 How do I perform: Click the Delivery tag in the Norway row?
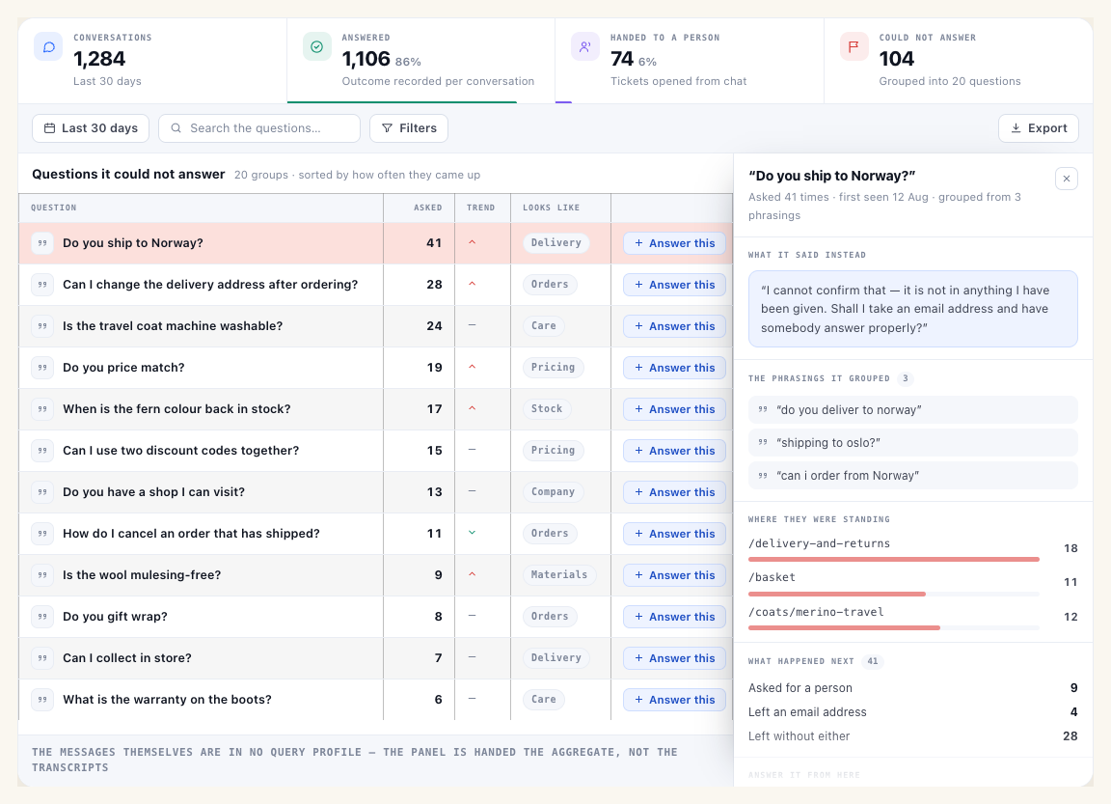(556, 243)
